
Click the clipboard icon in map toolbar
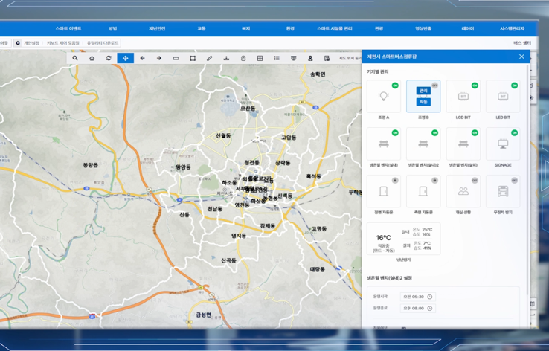(x=243, y=58)
